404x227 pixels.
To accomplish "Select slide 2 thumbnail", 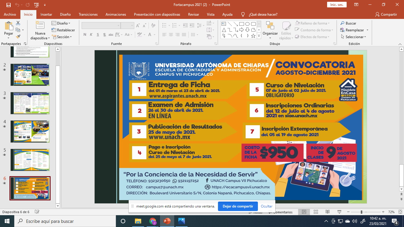I will (30, 75).
